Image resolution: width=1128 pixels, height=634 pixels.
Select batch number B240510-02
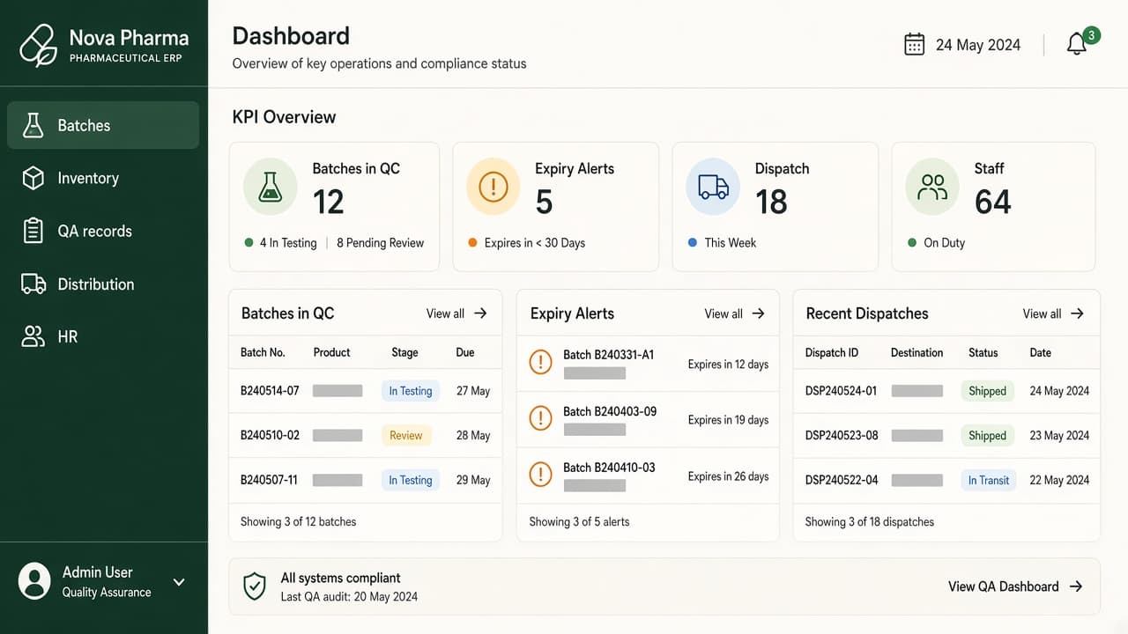270,435
